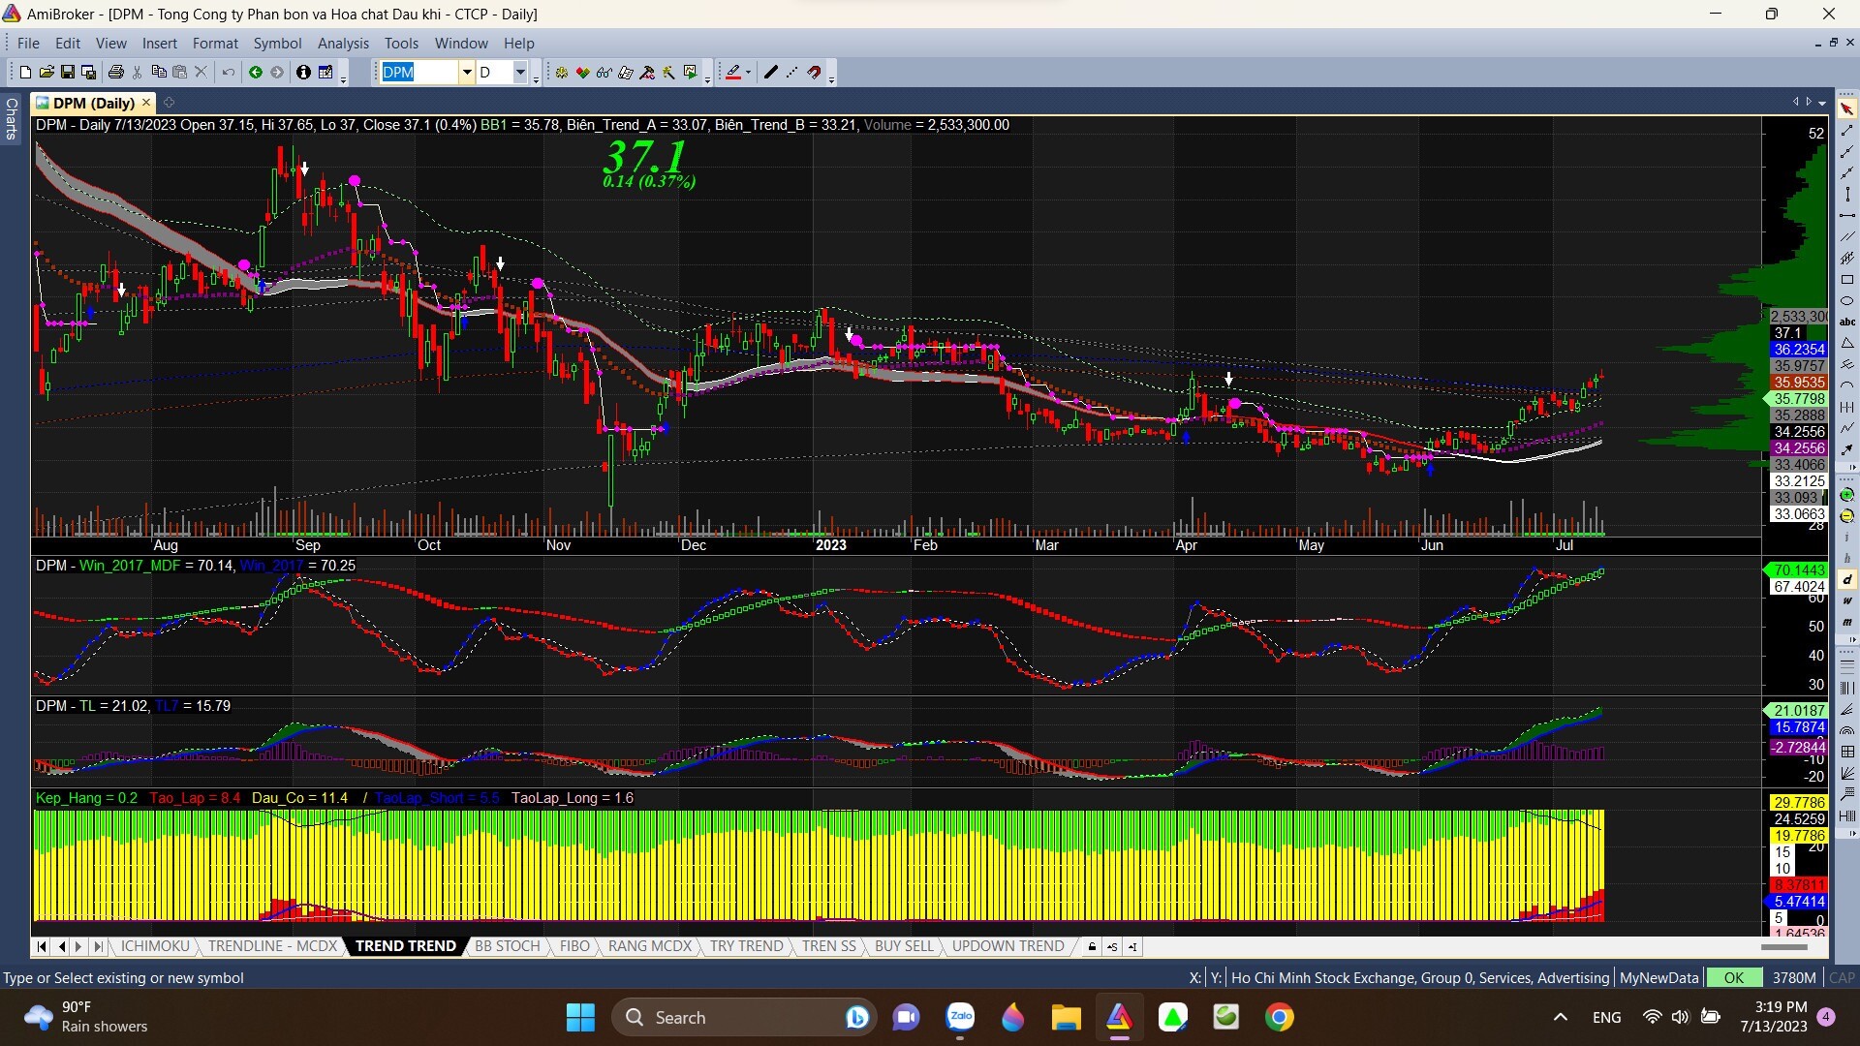
Task: Switch to the BB STOCH sheet tab
Action: click(x=507, y=946)
